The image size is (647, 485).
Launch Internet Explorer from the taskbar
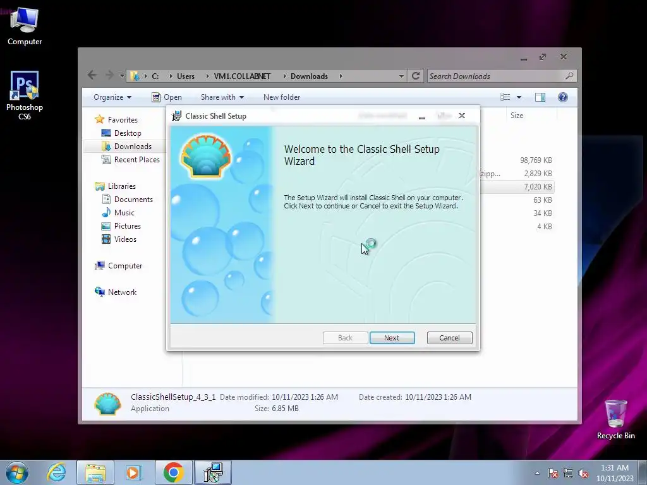[56, 472]
